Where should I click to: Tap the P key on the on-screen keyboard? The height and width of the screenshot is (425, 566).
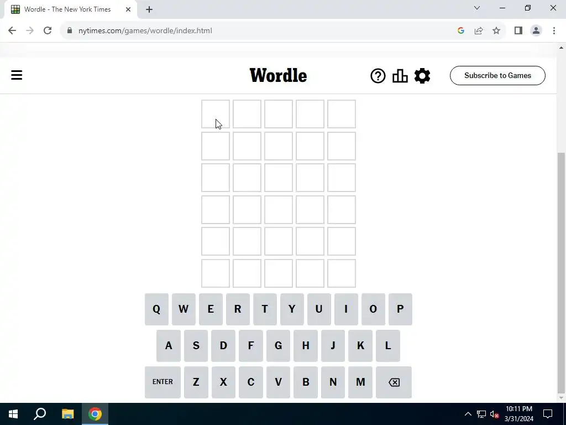(400, 309)
